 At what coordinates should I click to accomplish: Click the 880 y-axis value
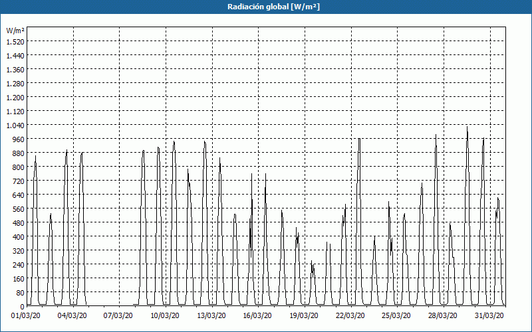pos(19,153)
